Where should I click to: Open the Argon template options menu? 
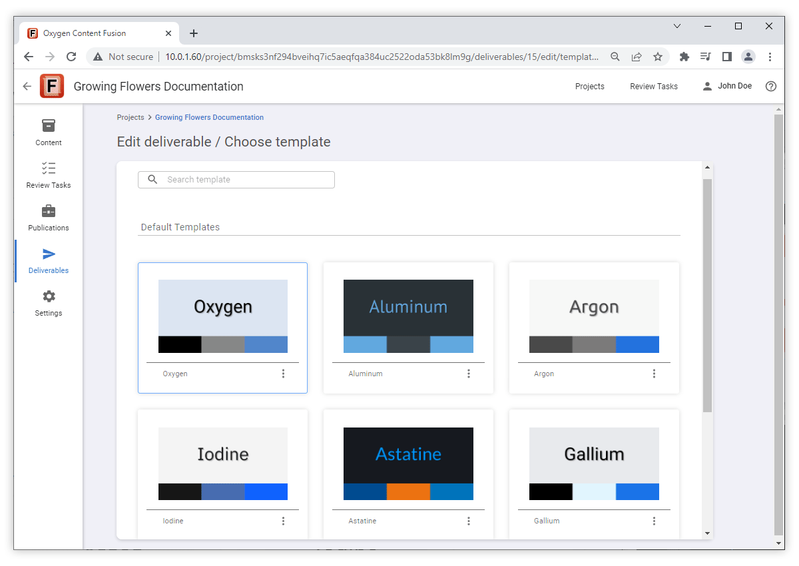tap(654, 374)
